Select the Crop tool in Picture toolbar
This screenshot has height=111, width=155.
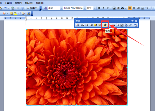tap(105, 25)
